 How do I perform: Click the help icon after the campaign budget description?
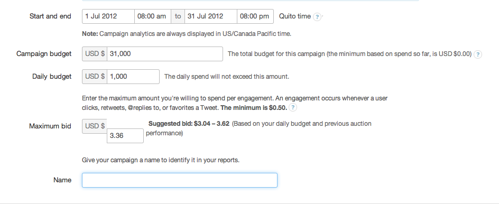[477, 54]
